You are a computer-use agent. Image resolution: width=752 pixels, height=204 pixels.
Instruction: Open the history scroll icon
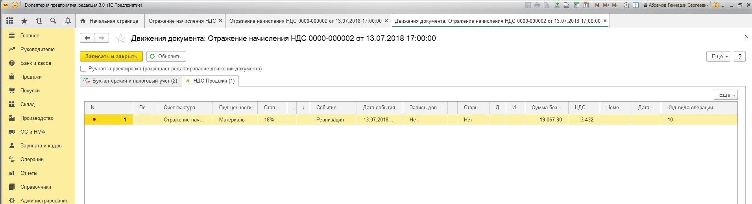coord(39,21)
